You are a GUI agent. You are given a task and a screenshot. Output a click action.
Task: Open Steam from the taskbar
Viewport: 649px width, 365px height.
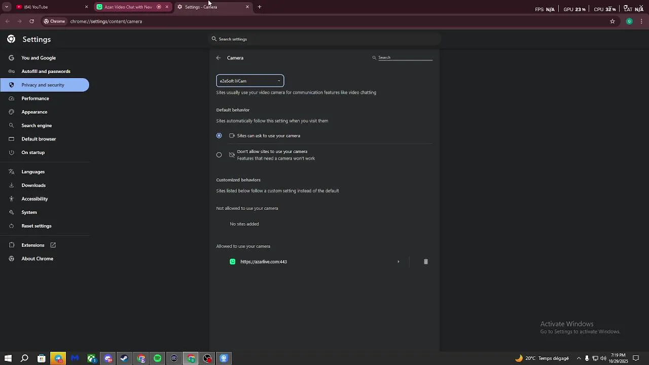[x=124, y=358]
